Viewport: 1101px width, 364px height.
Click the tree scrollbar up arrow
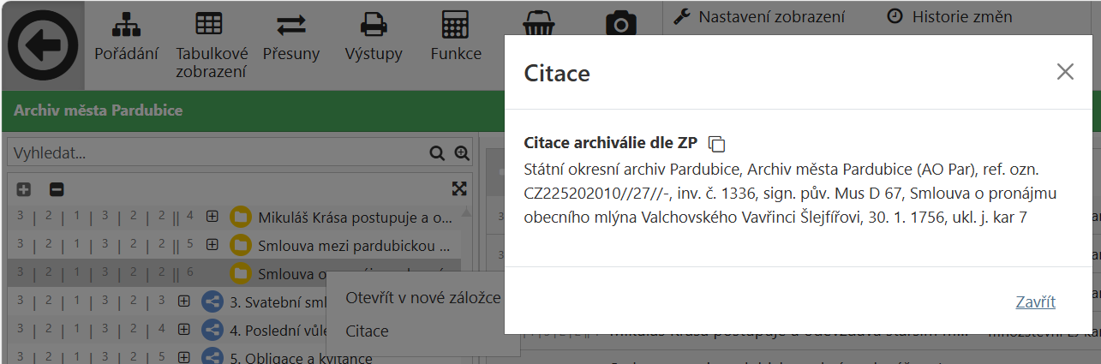click(x=466, y=212)
